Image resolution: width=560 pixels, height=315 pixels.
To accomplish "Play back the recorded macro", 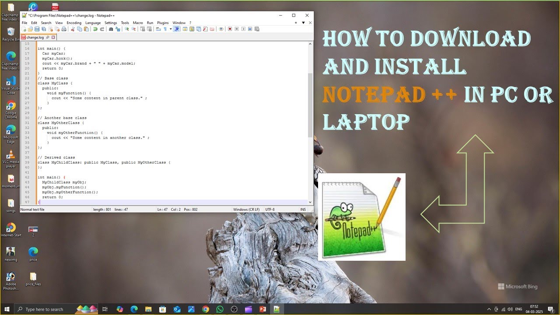I will pos(243,29).
